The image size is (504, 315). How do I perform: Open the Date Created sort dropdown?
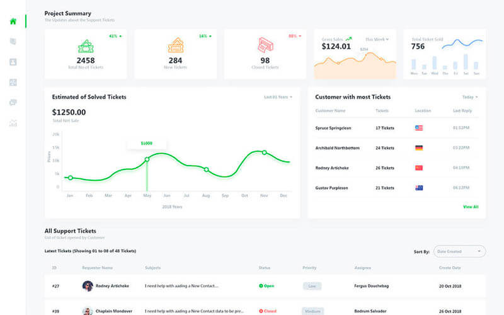460,251
